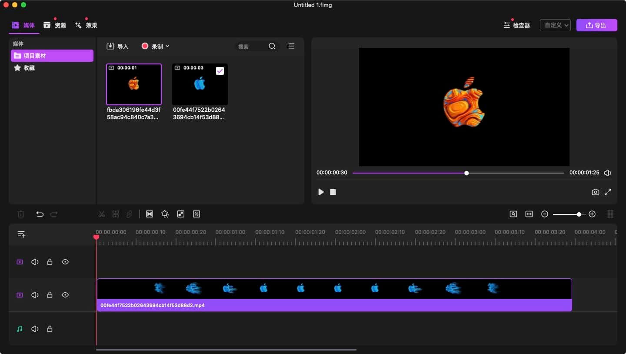The height and width of the screenshot is (354, 626).
Task: Click the two-squares icon beside the star icon
Action: [181, 214]
